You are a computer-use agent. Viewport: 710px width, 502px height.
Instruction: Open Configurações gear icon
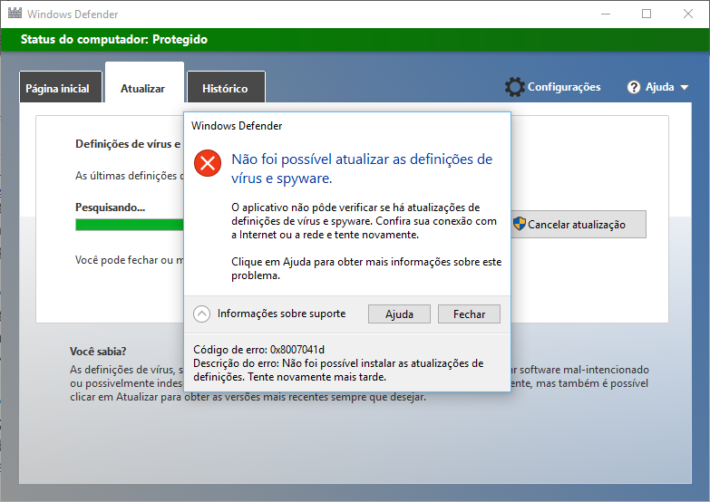pyautogui.click(x=514, y=87)
